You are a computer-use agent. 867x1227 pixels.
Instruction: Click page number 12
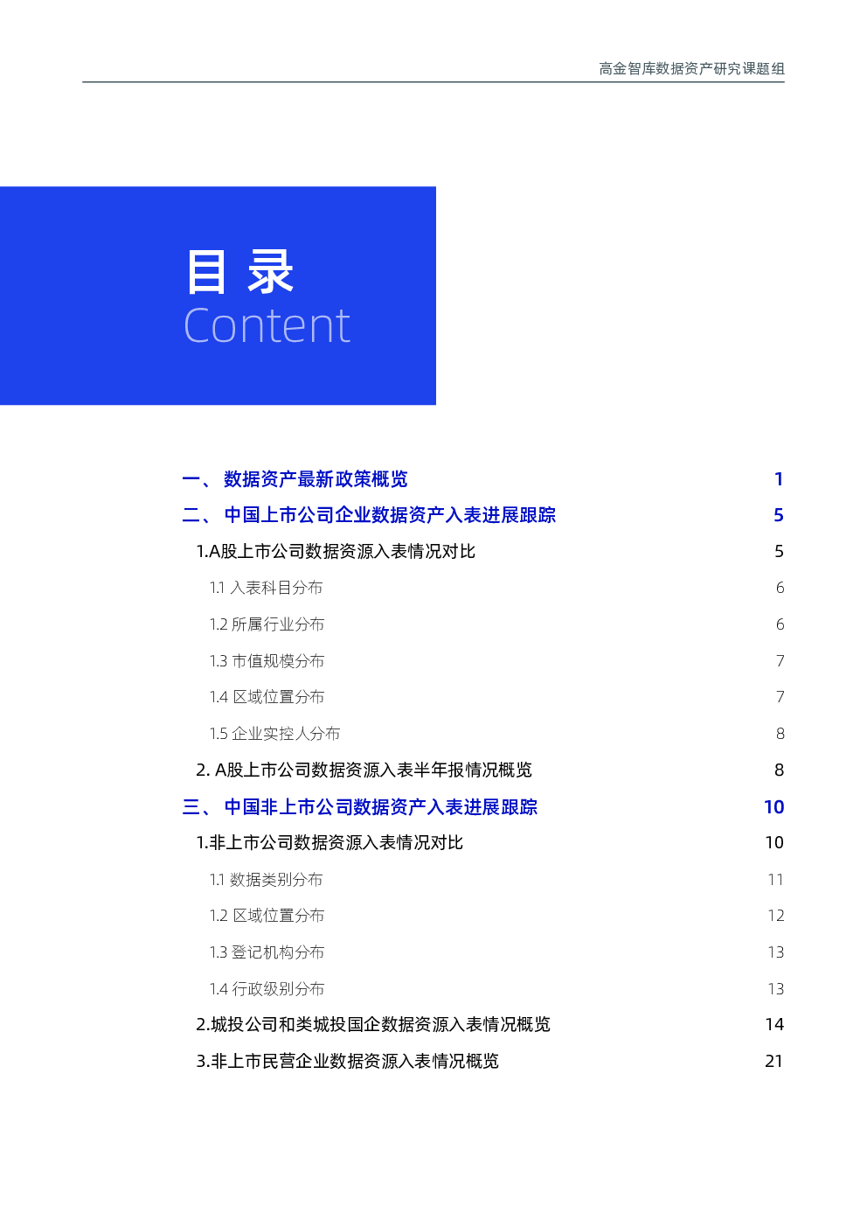776,916
